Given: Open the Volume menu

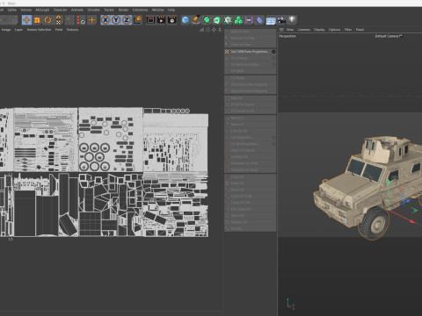Looking at the screenshot, I should click(x=25, y=10).
